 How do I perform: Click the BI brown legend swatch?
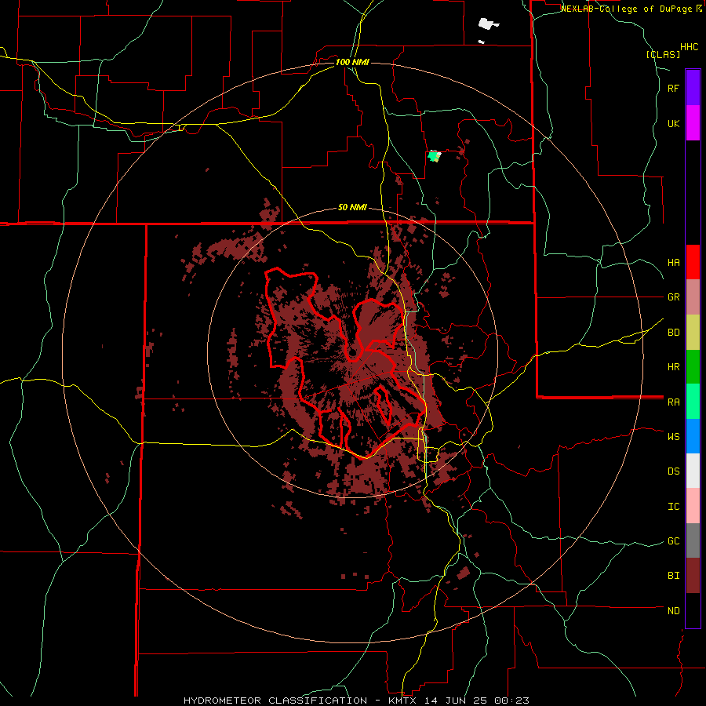693,576
